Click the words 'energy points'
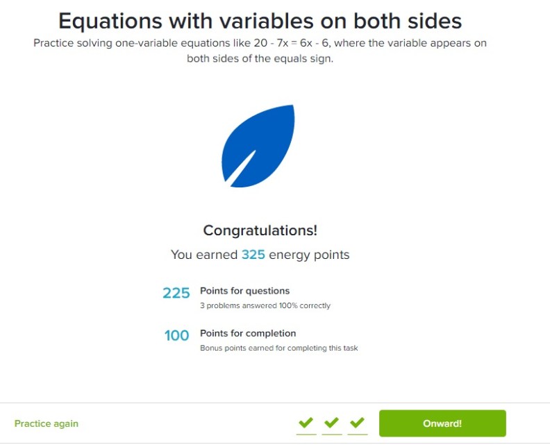 309,255
